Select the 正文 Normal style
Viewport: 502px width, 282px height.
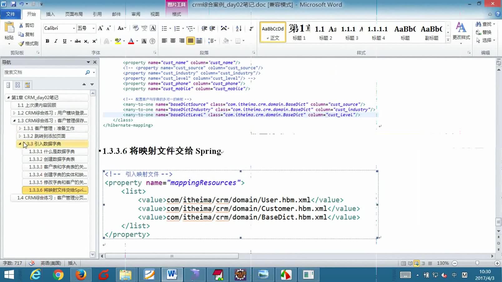[273, 32]
